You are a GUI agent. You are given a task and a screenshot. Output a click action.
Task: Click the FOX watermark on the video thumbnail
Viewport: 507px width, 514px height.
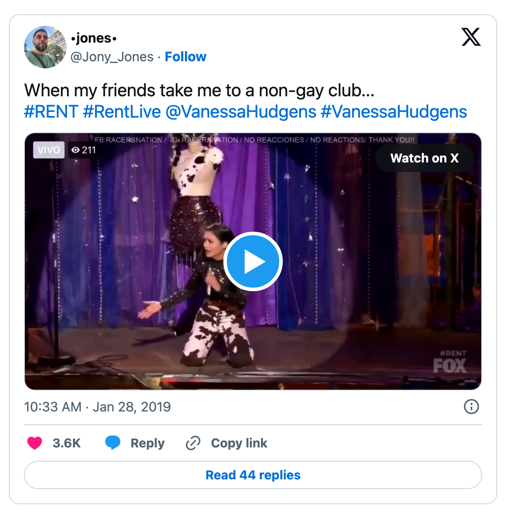[450, 366]
